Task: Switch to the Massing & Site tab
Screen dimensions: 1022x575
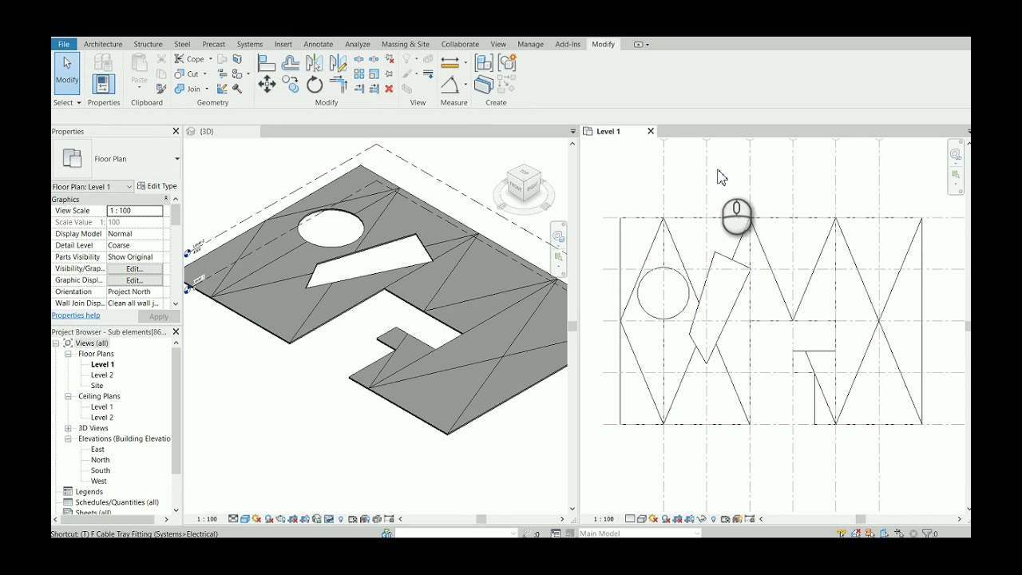Action: coord(406,45)
